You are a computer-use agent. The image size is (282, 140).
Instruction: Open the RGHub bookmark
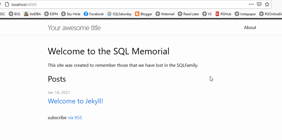pos(223,14)
